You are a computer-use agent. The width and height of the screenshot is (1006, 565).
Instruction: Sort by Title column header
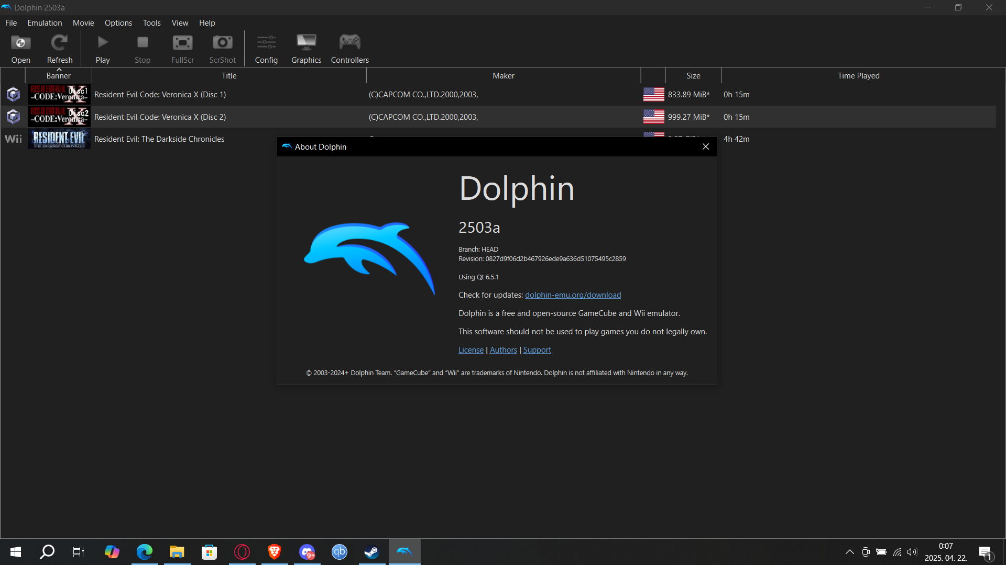pyautogui.click(x=229, y=76)
